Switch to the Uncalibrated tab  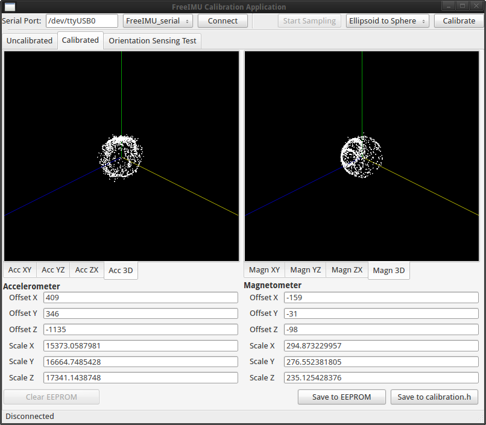click(x=30, y=41)
